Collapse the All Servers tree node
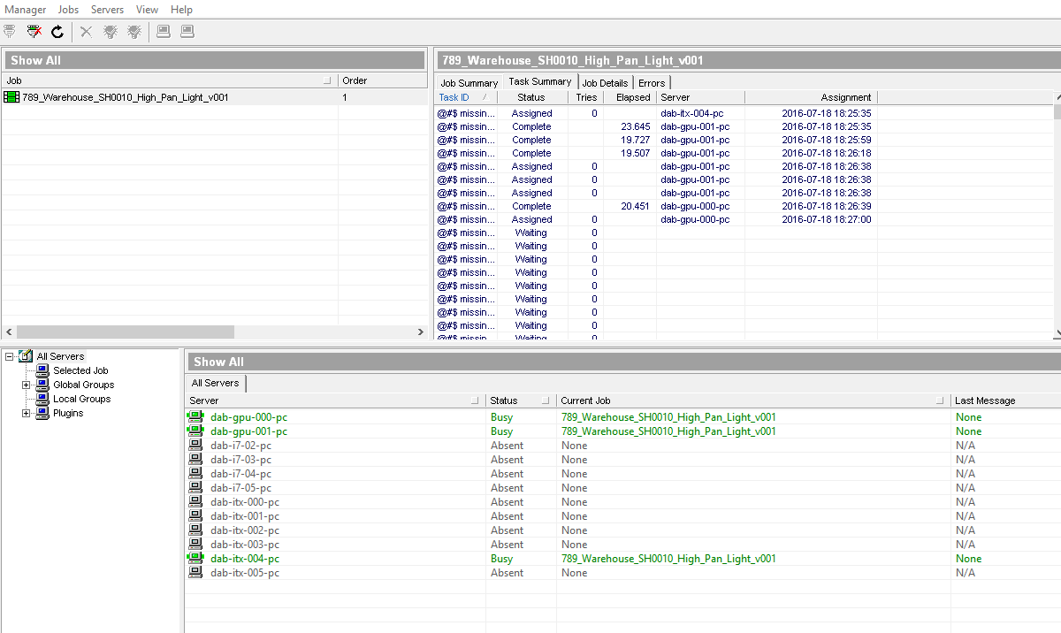 9,356
